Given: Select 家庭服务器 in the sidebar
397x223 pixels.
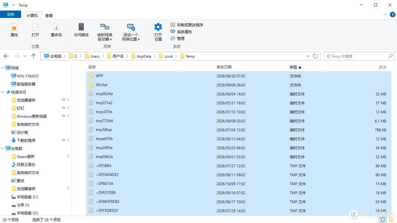Looking at the screenshot, I should [23, 84].
